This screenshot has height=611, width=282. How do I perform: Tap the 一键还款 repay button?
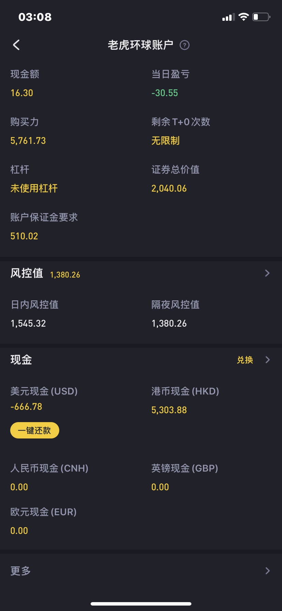[x=35, y=430]
